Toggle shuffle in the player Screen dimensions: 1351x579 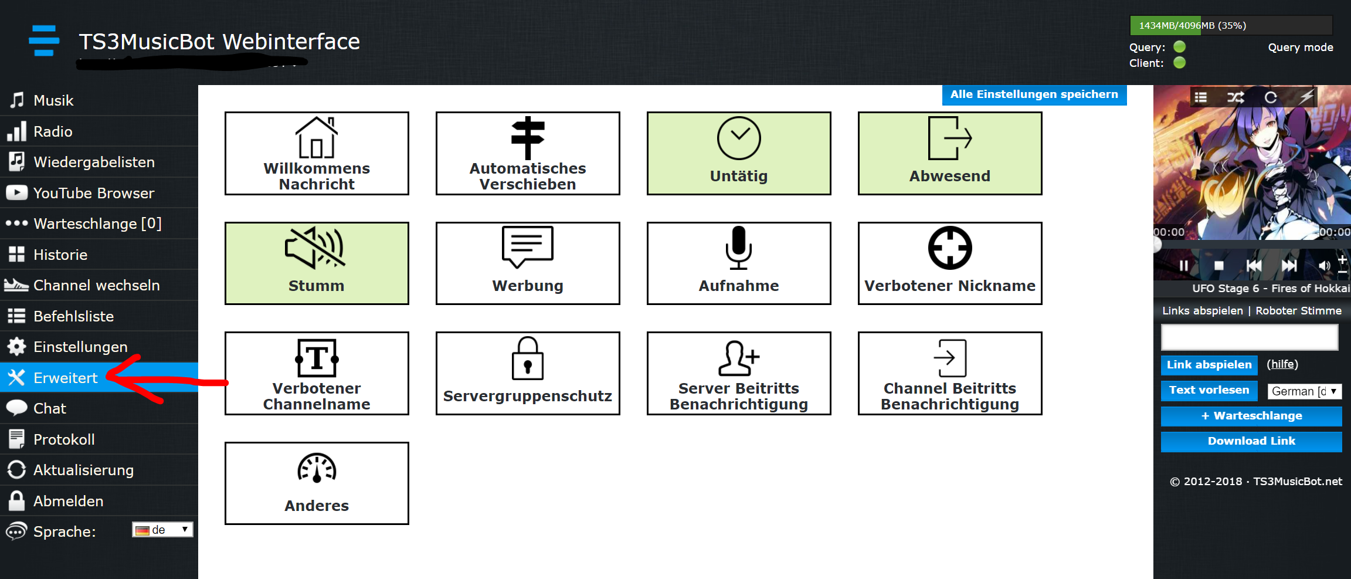pyautogui.click(x=1235, y=97)
